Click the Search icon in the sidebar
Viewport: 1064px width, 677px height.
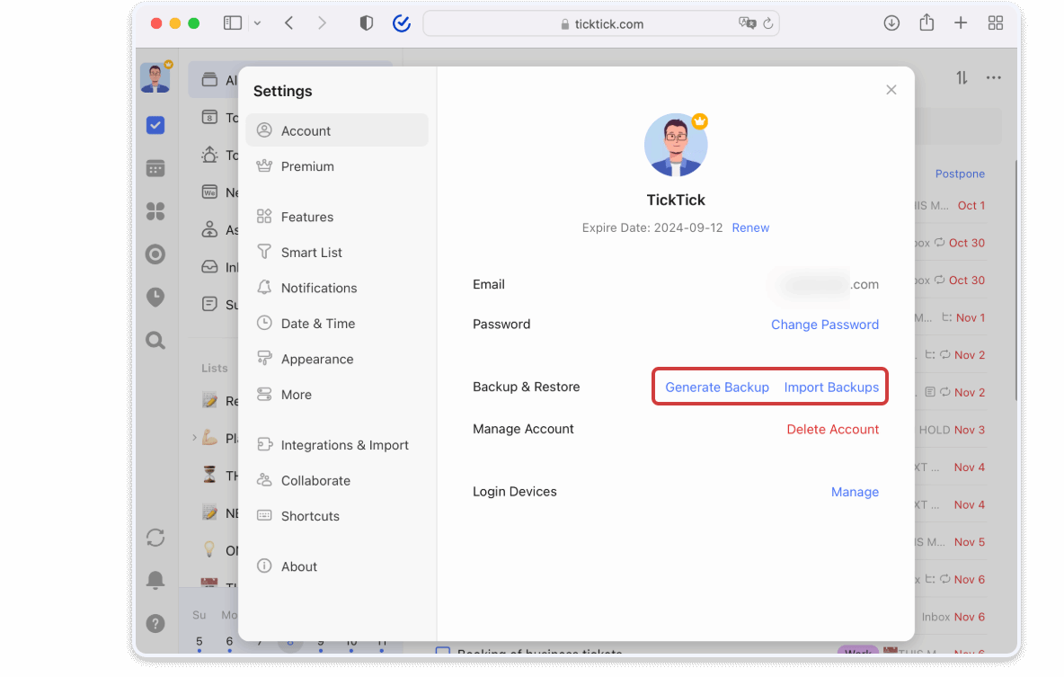155,340
